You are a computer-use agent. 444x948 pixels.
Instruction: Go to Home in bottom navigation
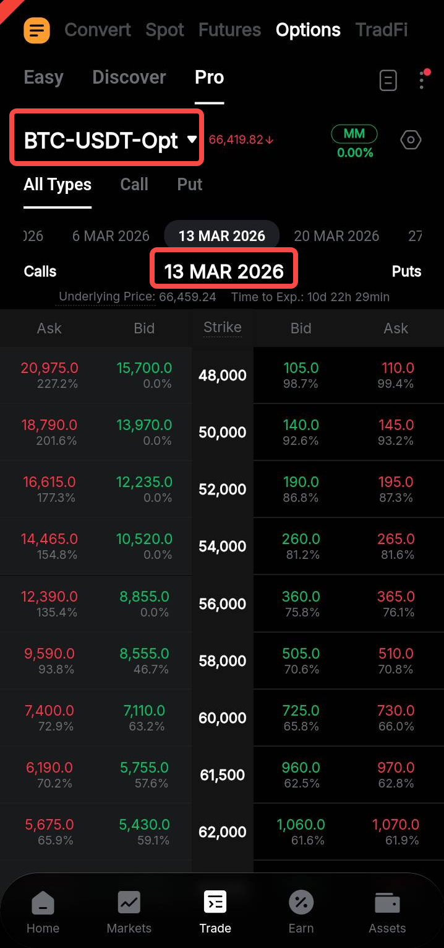coord(43,911)
